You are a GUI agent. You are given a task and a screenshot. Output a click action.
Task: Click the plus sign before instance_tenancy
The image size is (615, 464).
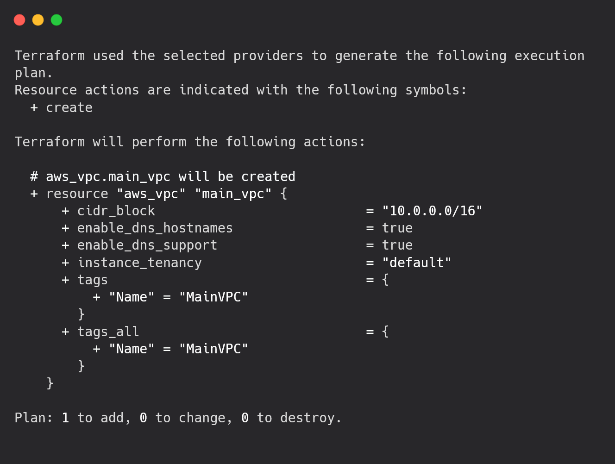(x=65, y=263)
